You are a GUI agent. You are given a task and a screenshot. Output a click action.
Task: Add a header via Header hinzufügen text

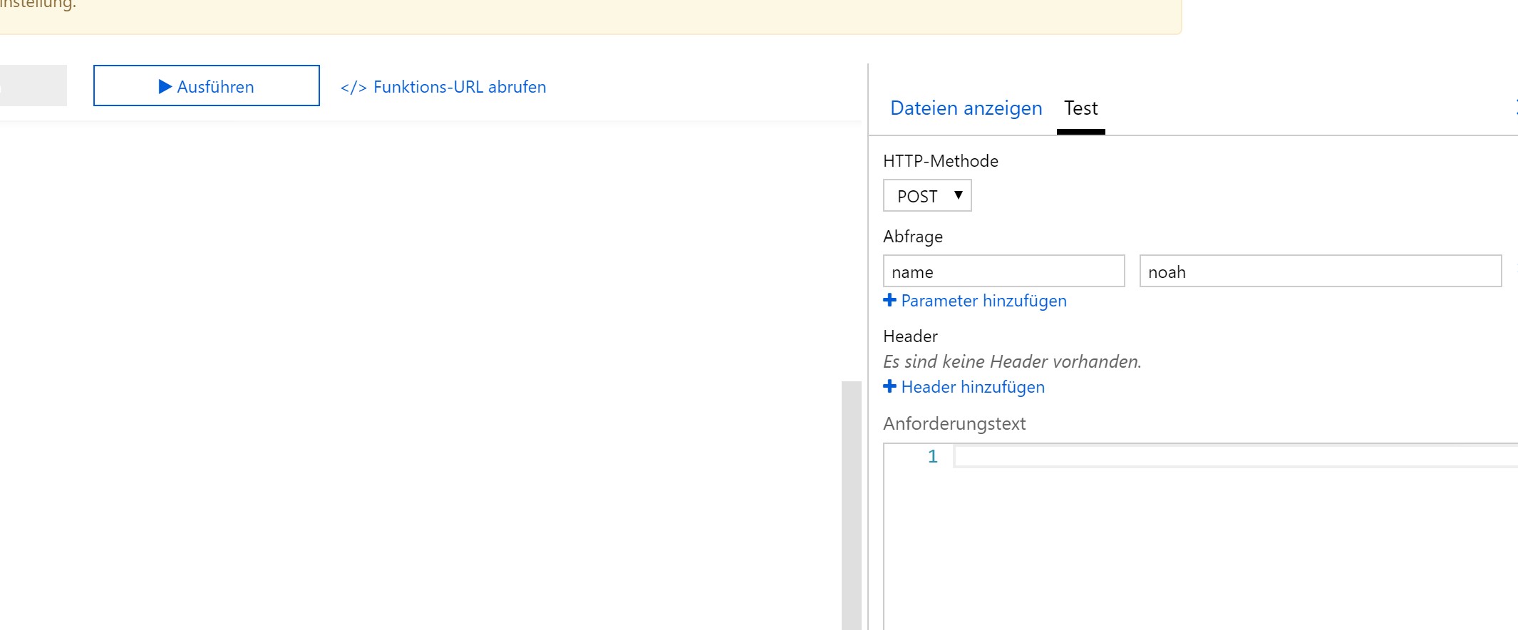tap(973, 387)
